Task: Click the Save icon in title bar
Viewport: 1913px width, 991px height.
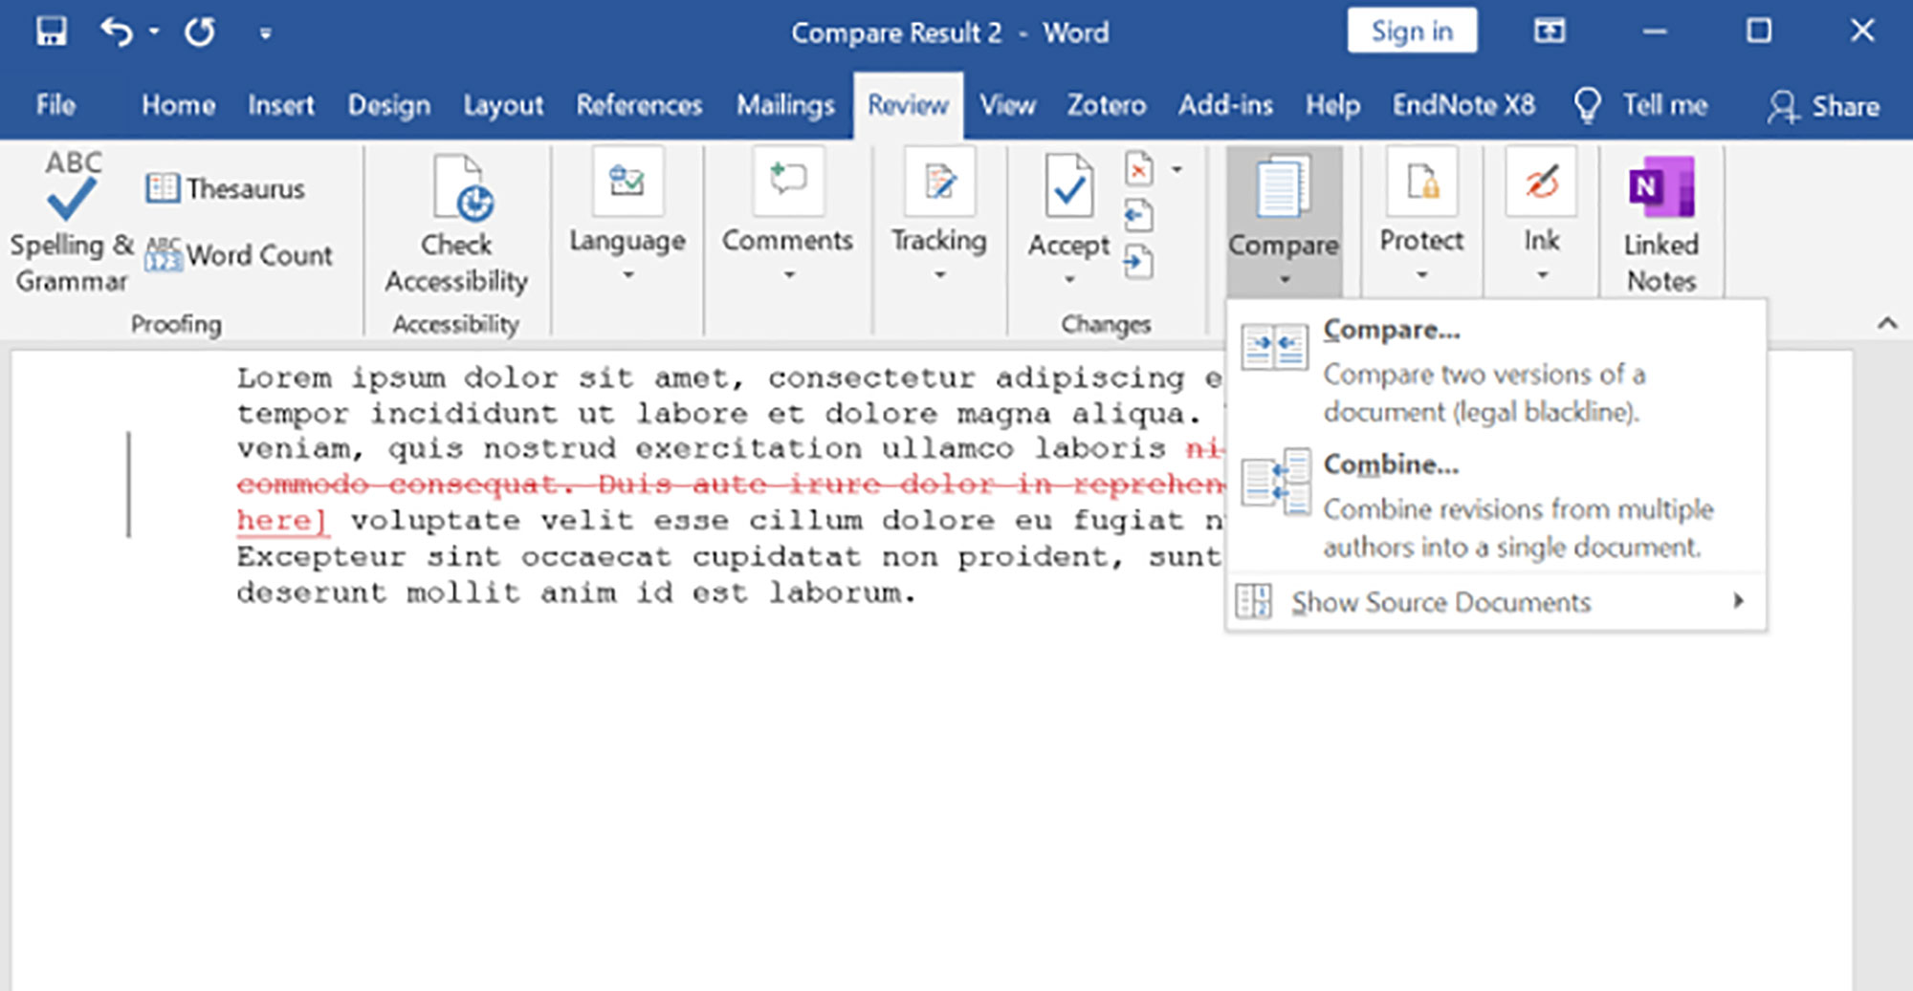Action: [52, 32]
